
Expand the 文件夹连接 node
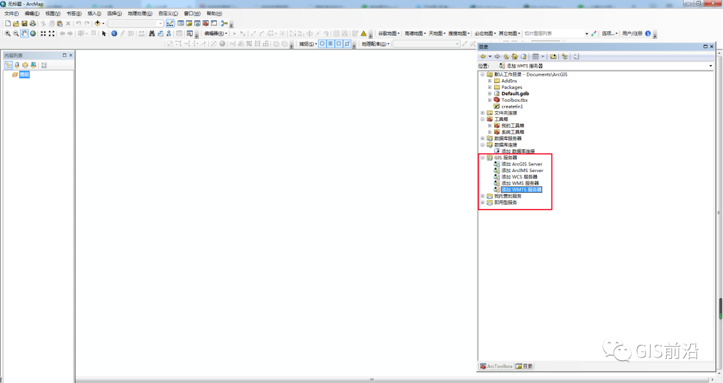483,112
